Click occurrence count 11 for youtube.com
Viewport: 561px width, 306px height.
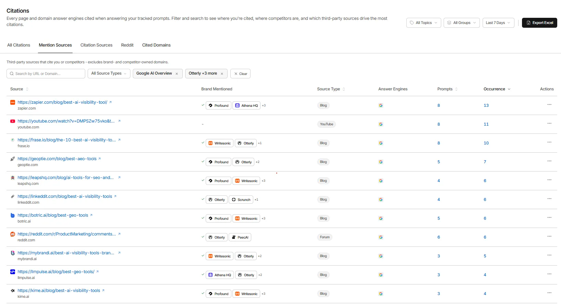click(x=486, y=124)
